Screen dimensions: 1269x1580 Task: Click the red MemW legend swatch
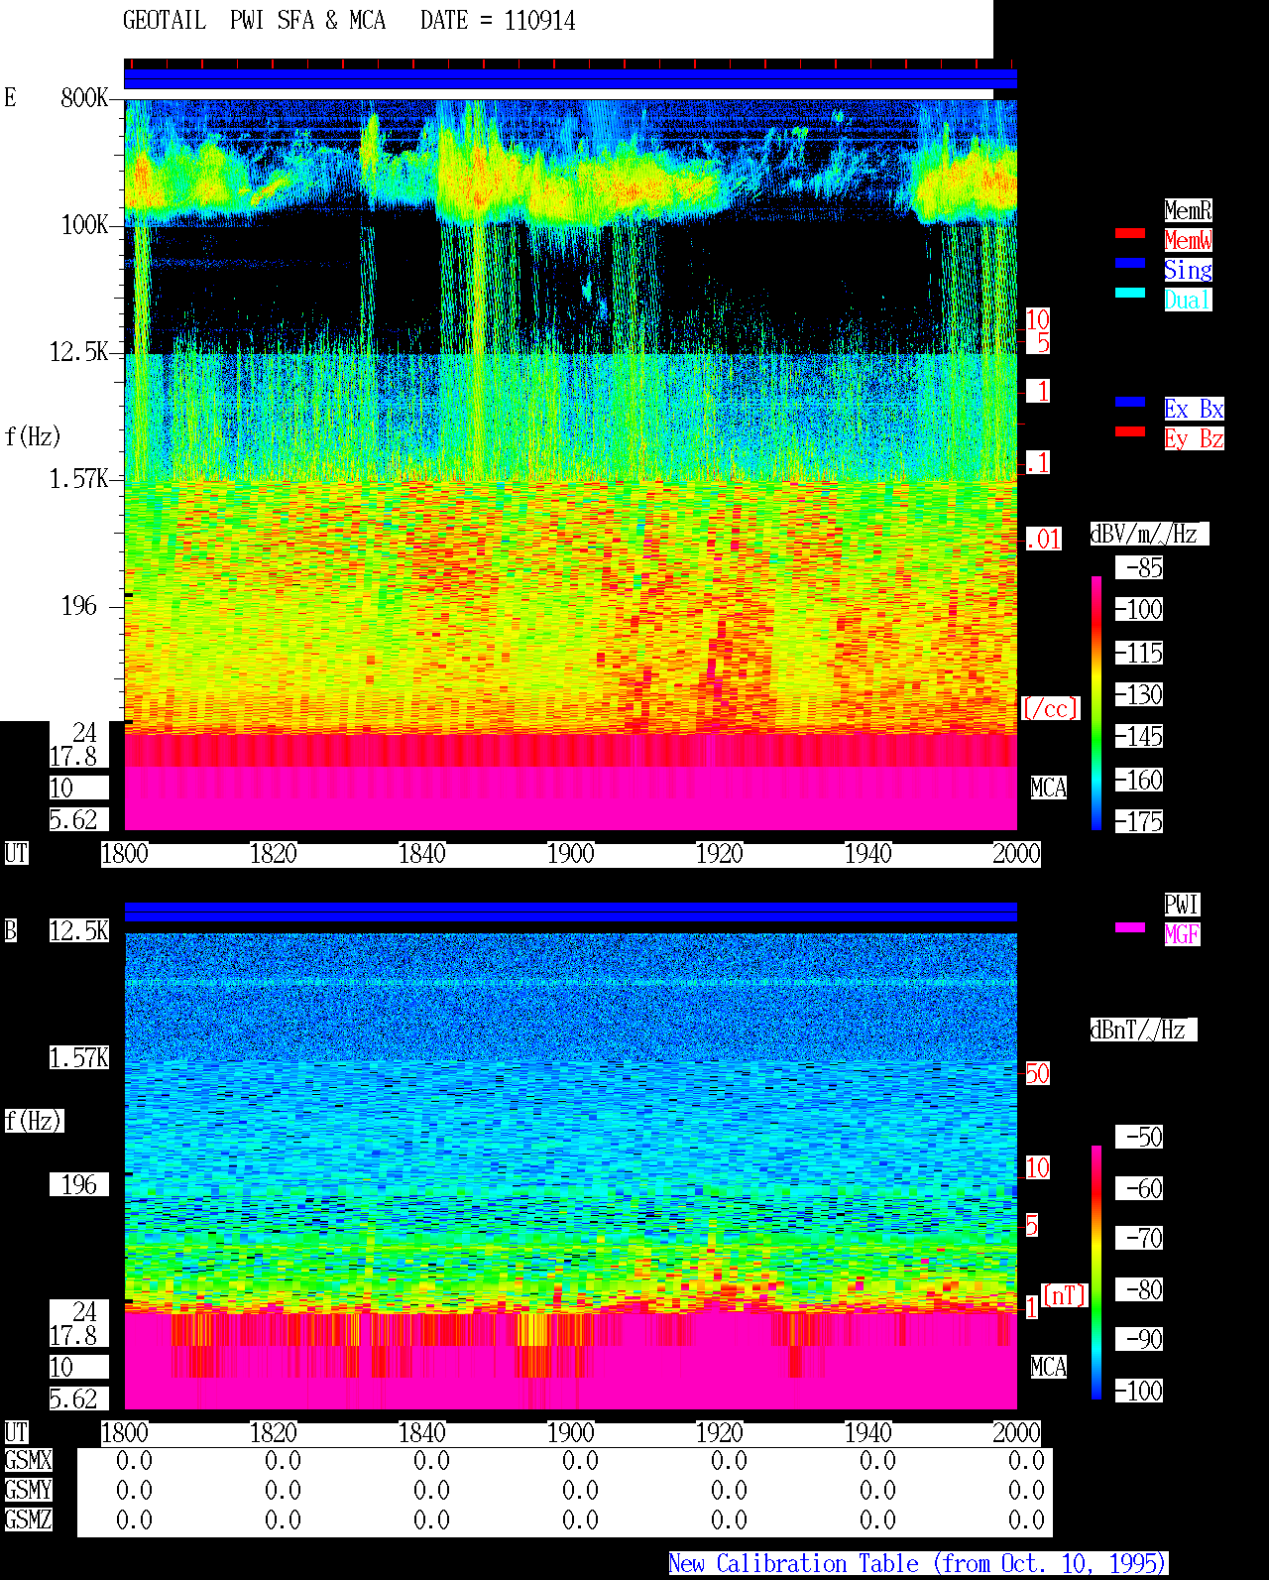pyautogui.click(x=1130, y=233)
